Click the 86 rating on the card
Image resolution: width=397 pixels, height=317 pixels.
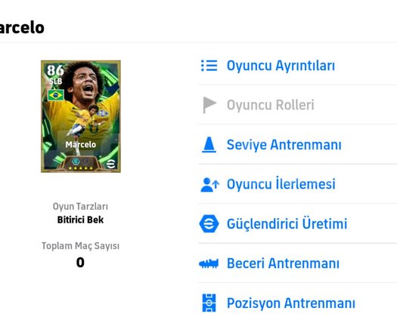coord(55,70)
